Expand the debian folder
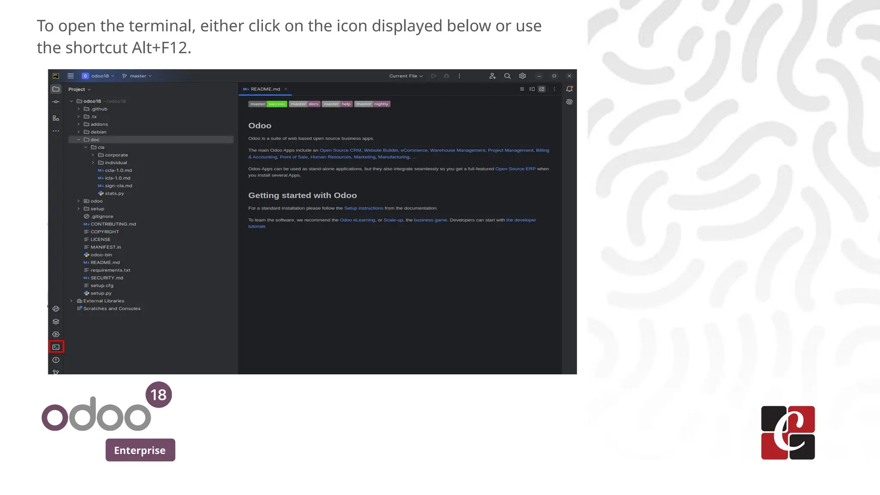Screen dimensions: 880x495 click(x=79, y=132)
